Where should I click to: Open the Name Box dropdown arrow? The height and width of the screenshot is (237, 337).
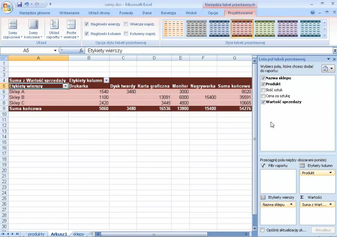pos(55,51)
